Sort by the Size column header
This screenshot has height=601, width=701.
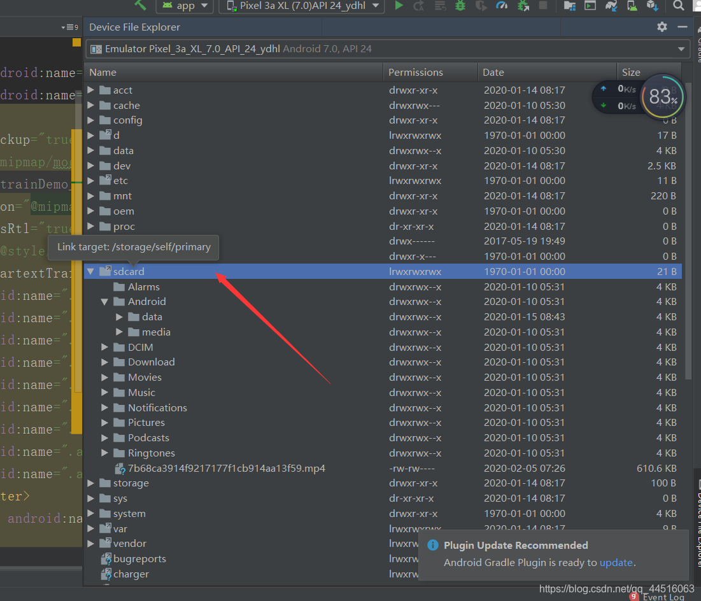(x=649, y=73)
